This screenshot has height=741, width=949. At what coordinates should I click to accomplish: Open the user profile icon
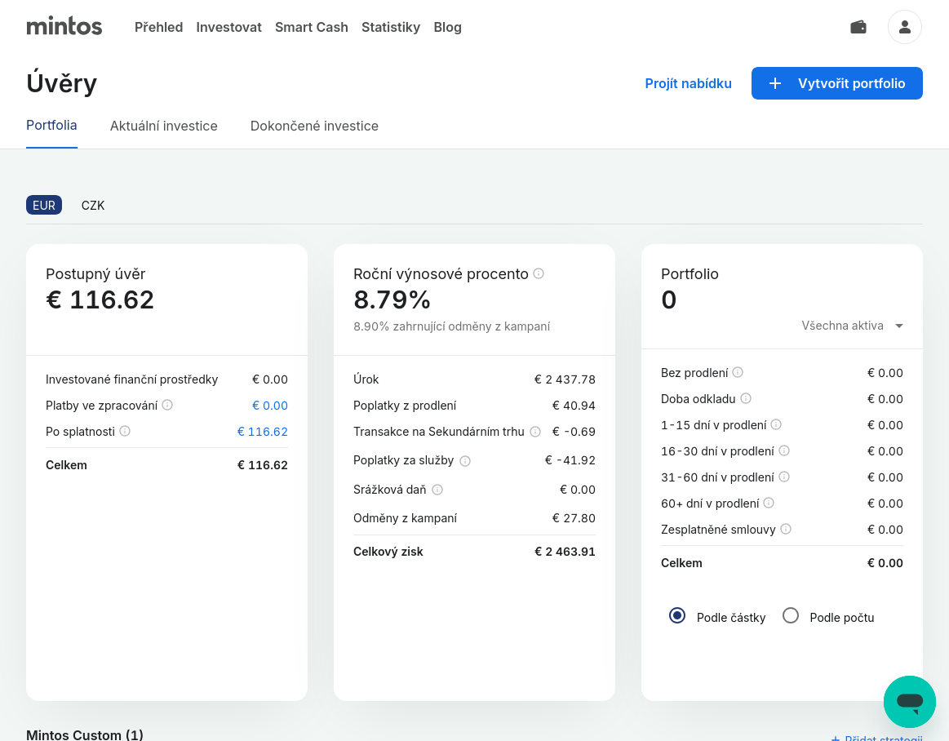pyautogui.click(x=904, y=27)
